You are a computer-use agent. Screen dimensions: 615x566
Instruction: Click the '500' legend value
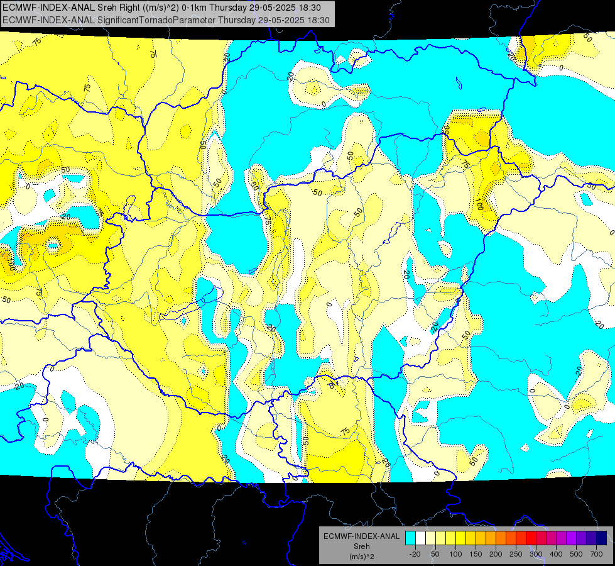pos(576,554)
